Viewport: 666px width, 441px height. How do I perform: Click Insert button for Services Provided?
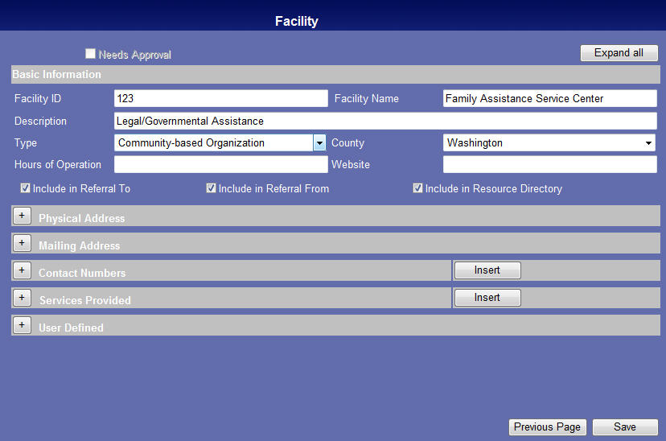point(487,298)
